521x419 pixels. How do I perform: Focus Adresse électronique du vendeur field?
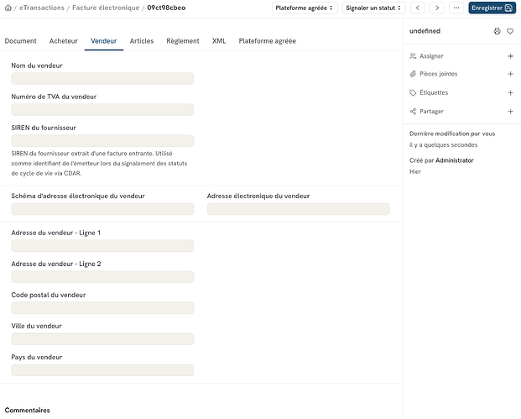[x=298, y=209]
